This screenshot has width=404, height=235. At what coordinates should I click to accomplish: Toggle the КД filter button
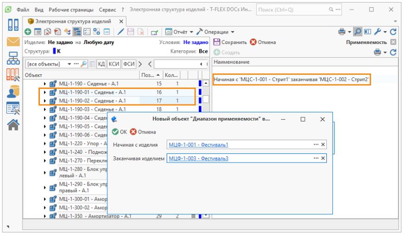coord(101,62)
